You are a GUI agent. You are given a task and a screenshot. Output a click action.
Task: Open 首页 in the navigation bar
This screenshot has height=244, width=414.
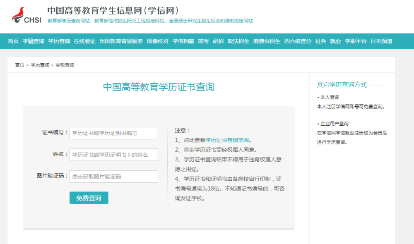coord(13,41)
